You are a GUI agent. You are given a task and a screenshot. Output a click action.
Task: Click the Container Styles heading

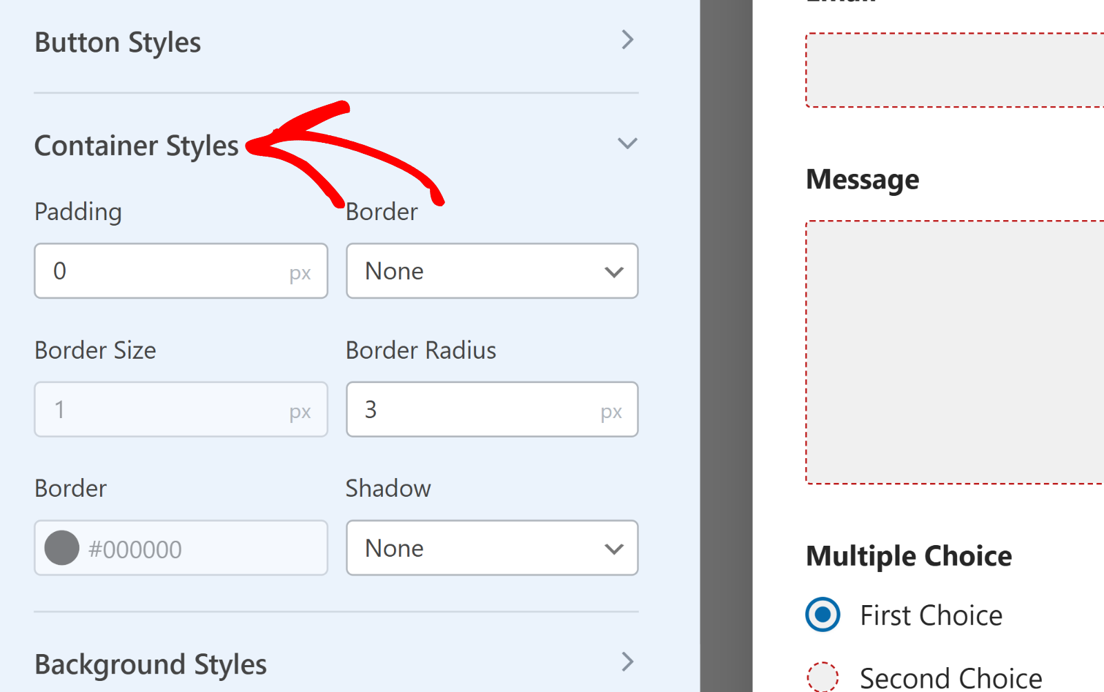tap(137, 145)
